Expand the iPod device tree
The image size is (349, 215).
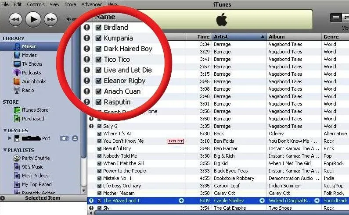tap(10, 138)
